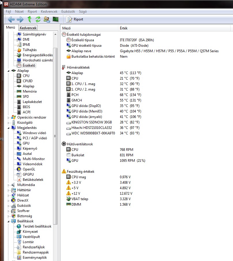Viewport: 233px width, 261px height.
Task: Collapse the Beállítások tree node
Action: 8,221
